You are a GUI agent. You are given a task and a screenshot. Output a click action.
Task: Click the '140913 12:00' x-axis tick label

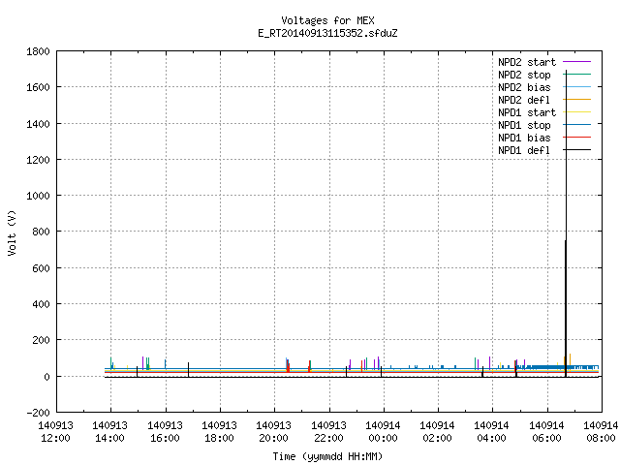tap(56, 432)
